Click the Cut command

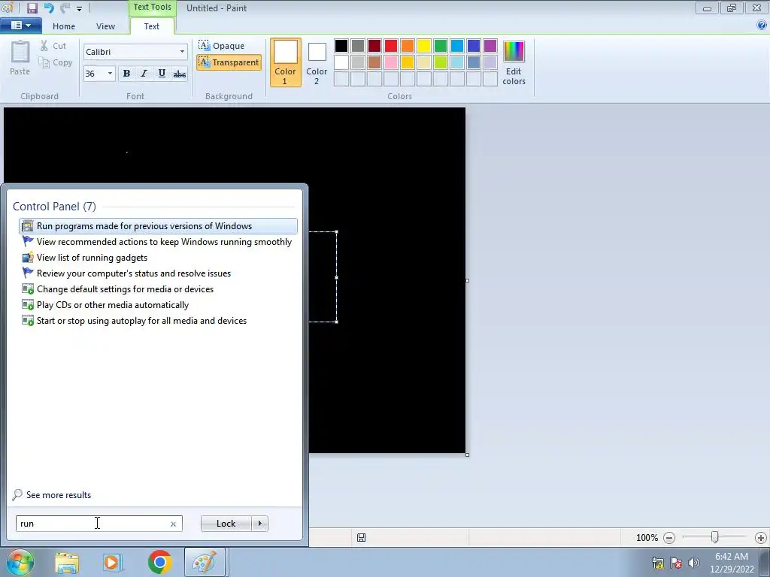pos(53,46)
